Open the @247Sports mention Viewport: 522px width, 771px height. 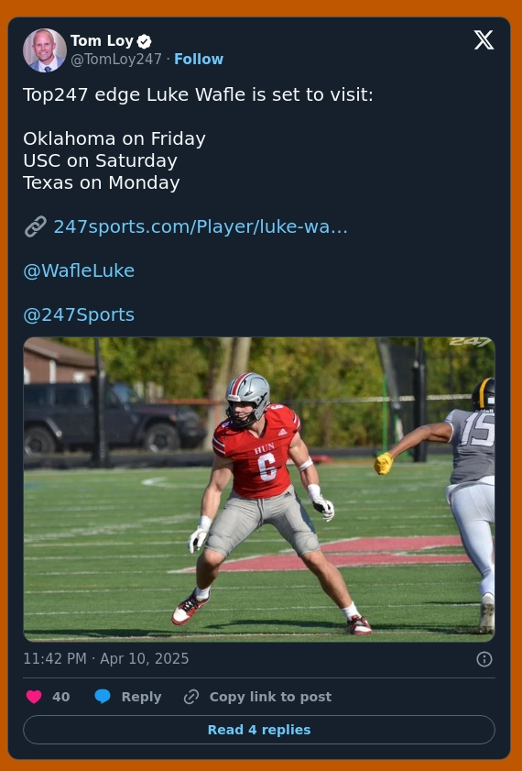tap(79, 314)
